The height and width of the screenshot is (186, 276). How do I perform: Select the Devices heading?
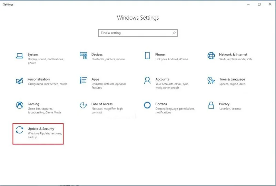[97, 54]
